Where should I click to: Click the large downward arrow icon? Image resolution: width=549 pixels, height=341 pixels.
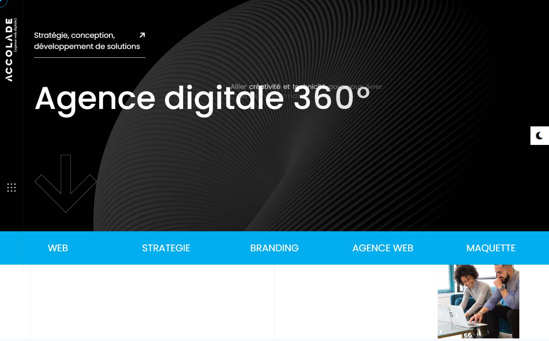pyautogui.click(x=66, y=183)
